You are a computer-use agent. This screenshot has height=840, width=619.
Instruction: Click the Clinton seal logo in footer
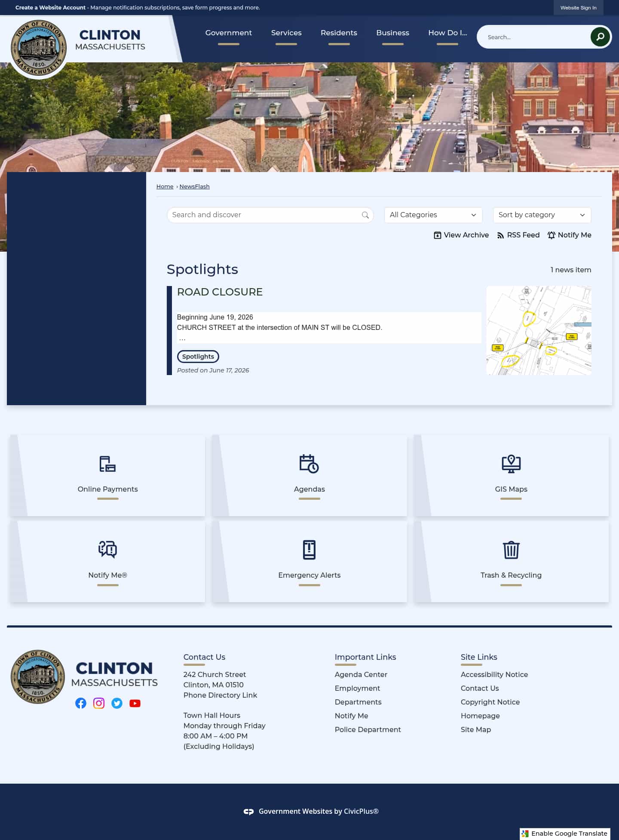38,677
